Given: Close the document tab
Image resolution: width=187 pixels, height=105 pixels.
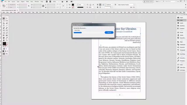Looking at the screenshot, I should 17,10.
